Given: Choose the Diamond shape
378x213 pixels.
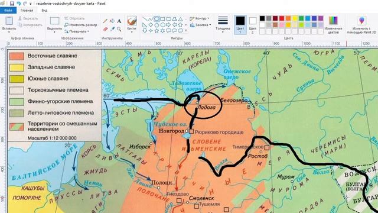Looking at the screenshot, I should pyautogui.click(x=151, y=25).
